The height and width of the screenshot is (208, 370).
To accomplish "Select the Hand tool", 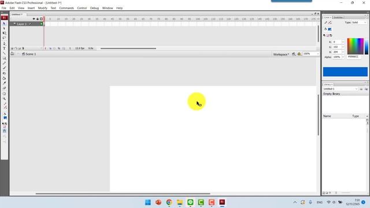I will pos(4,94).
